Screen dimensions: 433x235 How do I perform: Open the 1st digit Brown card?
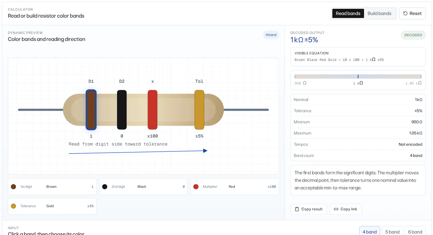point(52,187)
